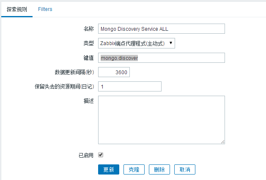The image size is (266, 180).
Task: Cancel with the 取消 button
Action: click(x=185, y=169)
